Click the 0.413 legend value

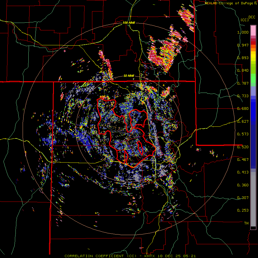click(x=243, y=172)
